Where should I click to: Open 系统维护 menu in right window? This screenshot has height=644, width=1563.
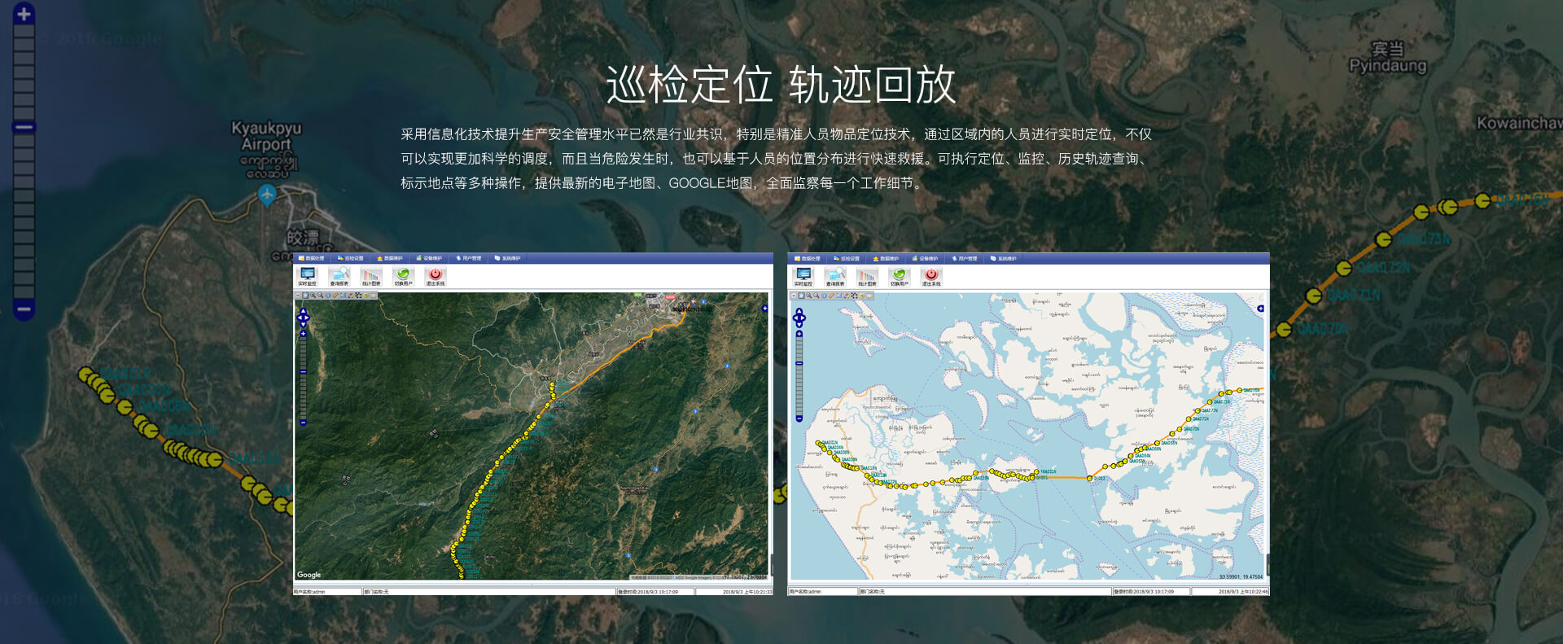1004,258
